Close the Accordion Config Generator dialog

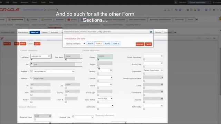(x=151, y=32)
